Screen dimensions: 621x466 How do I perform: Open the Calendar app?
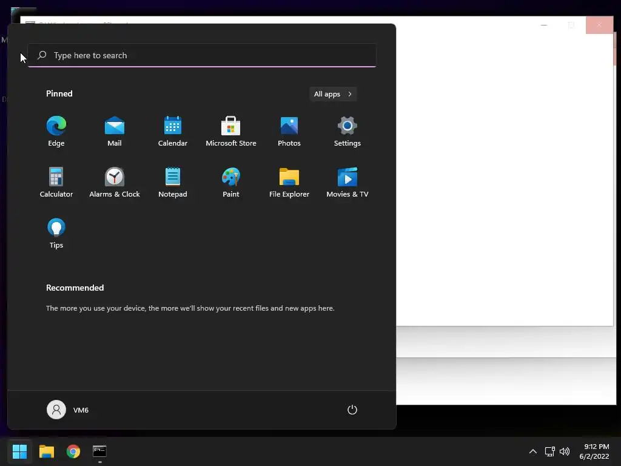(173, 131)
